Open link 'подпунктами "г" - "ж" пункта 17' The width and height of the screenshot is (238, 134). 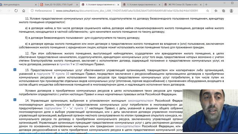tap(66, 108)
